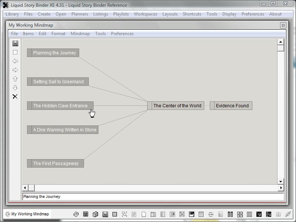Click the vertical scrollbar down arrow
Screen dimensions: 296x222
pyautogui.click(x=280, y=181)
